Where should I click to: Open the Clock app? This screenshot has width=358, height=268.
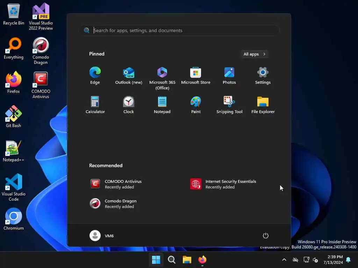pos(129,105)
